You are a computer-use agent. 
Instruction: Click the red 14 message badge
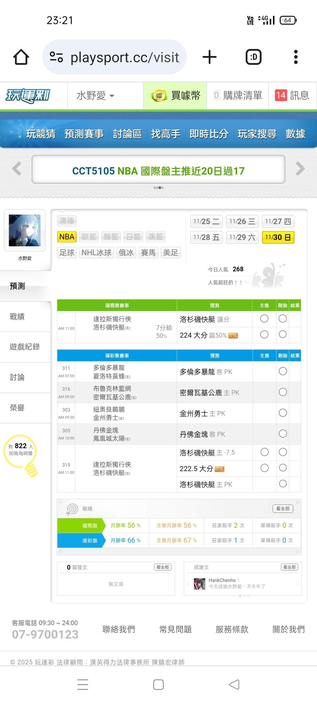tap(281, 95)
